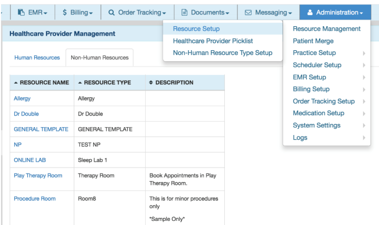The width and height of the screenshot is (379, 225).
Task: Select Non-Human Resource Type Setup
Action: coord(222,53)
